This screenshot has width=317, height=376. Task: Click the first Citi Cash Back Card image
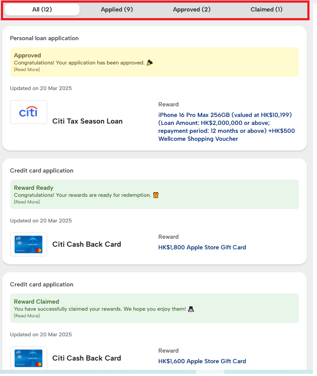click(x=29, y=244)
